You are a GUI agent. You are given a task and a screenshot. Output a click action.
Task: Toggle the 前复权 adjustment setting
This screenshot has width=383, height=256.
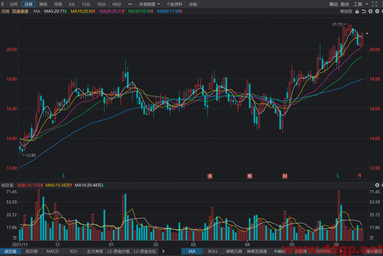point(346,11)
